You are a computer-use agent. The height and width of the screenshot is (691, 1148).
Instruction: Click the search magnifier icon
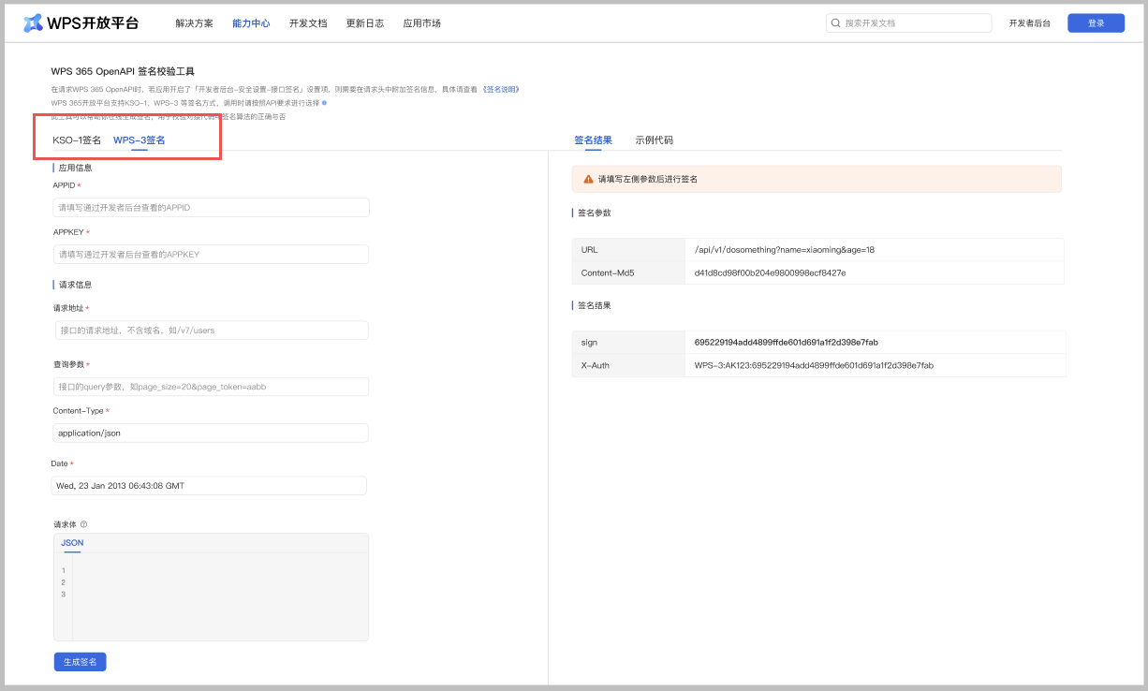tap(835, 23)
